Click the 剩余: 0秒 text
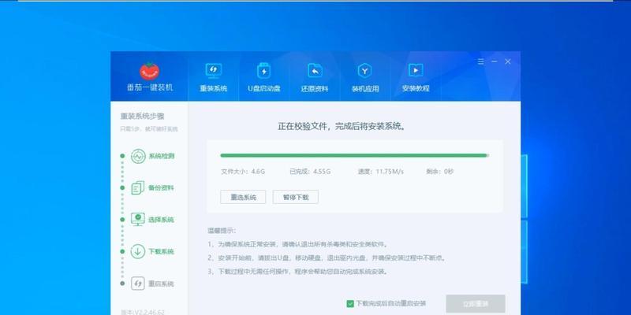631x315 pixels. pyautogui.click(x=440, y=172)
